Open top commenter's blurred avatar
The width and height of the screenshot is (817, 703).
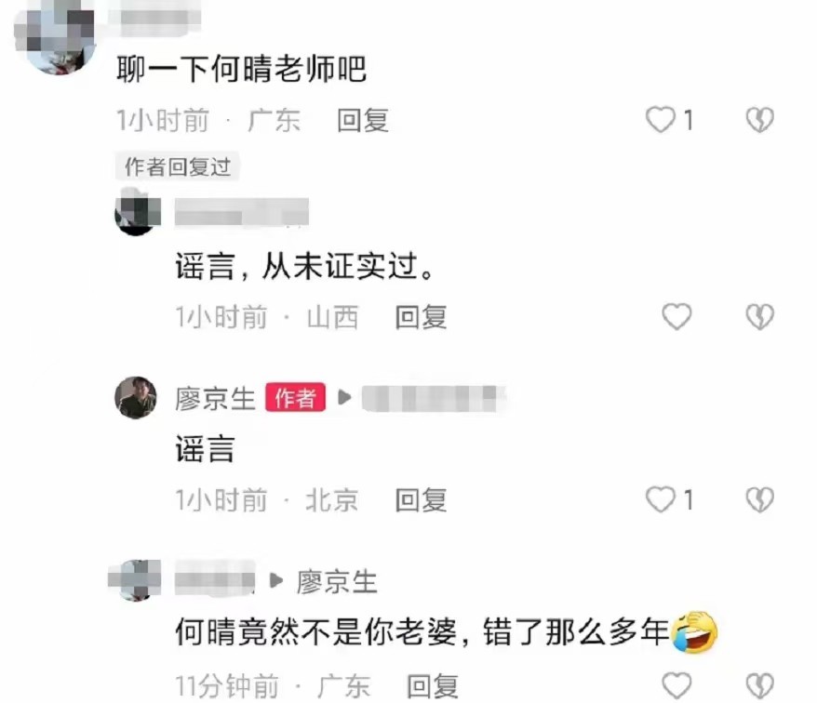coord(55,35)
